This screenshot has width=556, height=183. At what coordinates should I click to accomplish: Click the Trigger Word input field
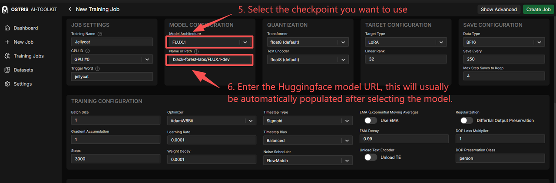[x=112, y=77]
